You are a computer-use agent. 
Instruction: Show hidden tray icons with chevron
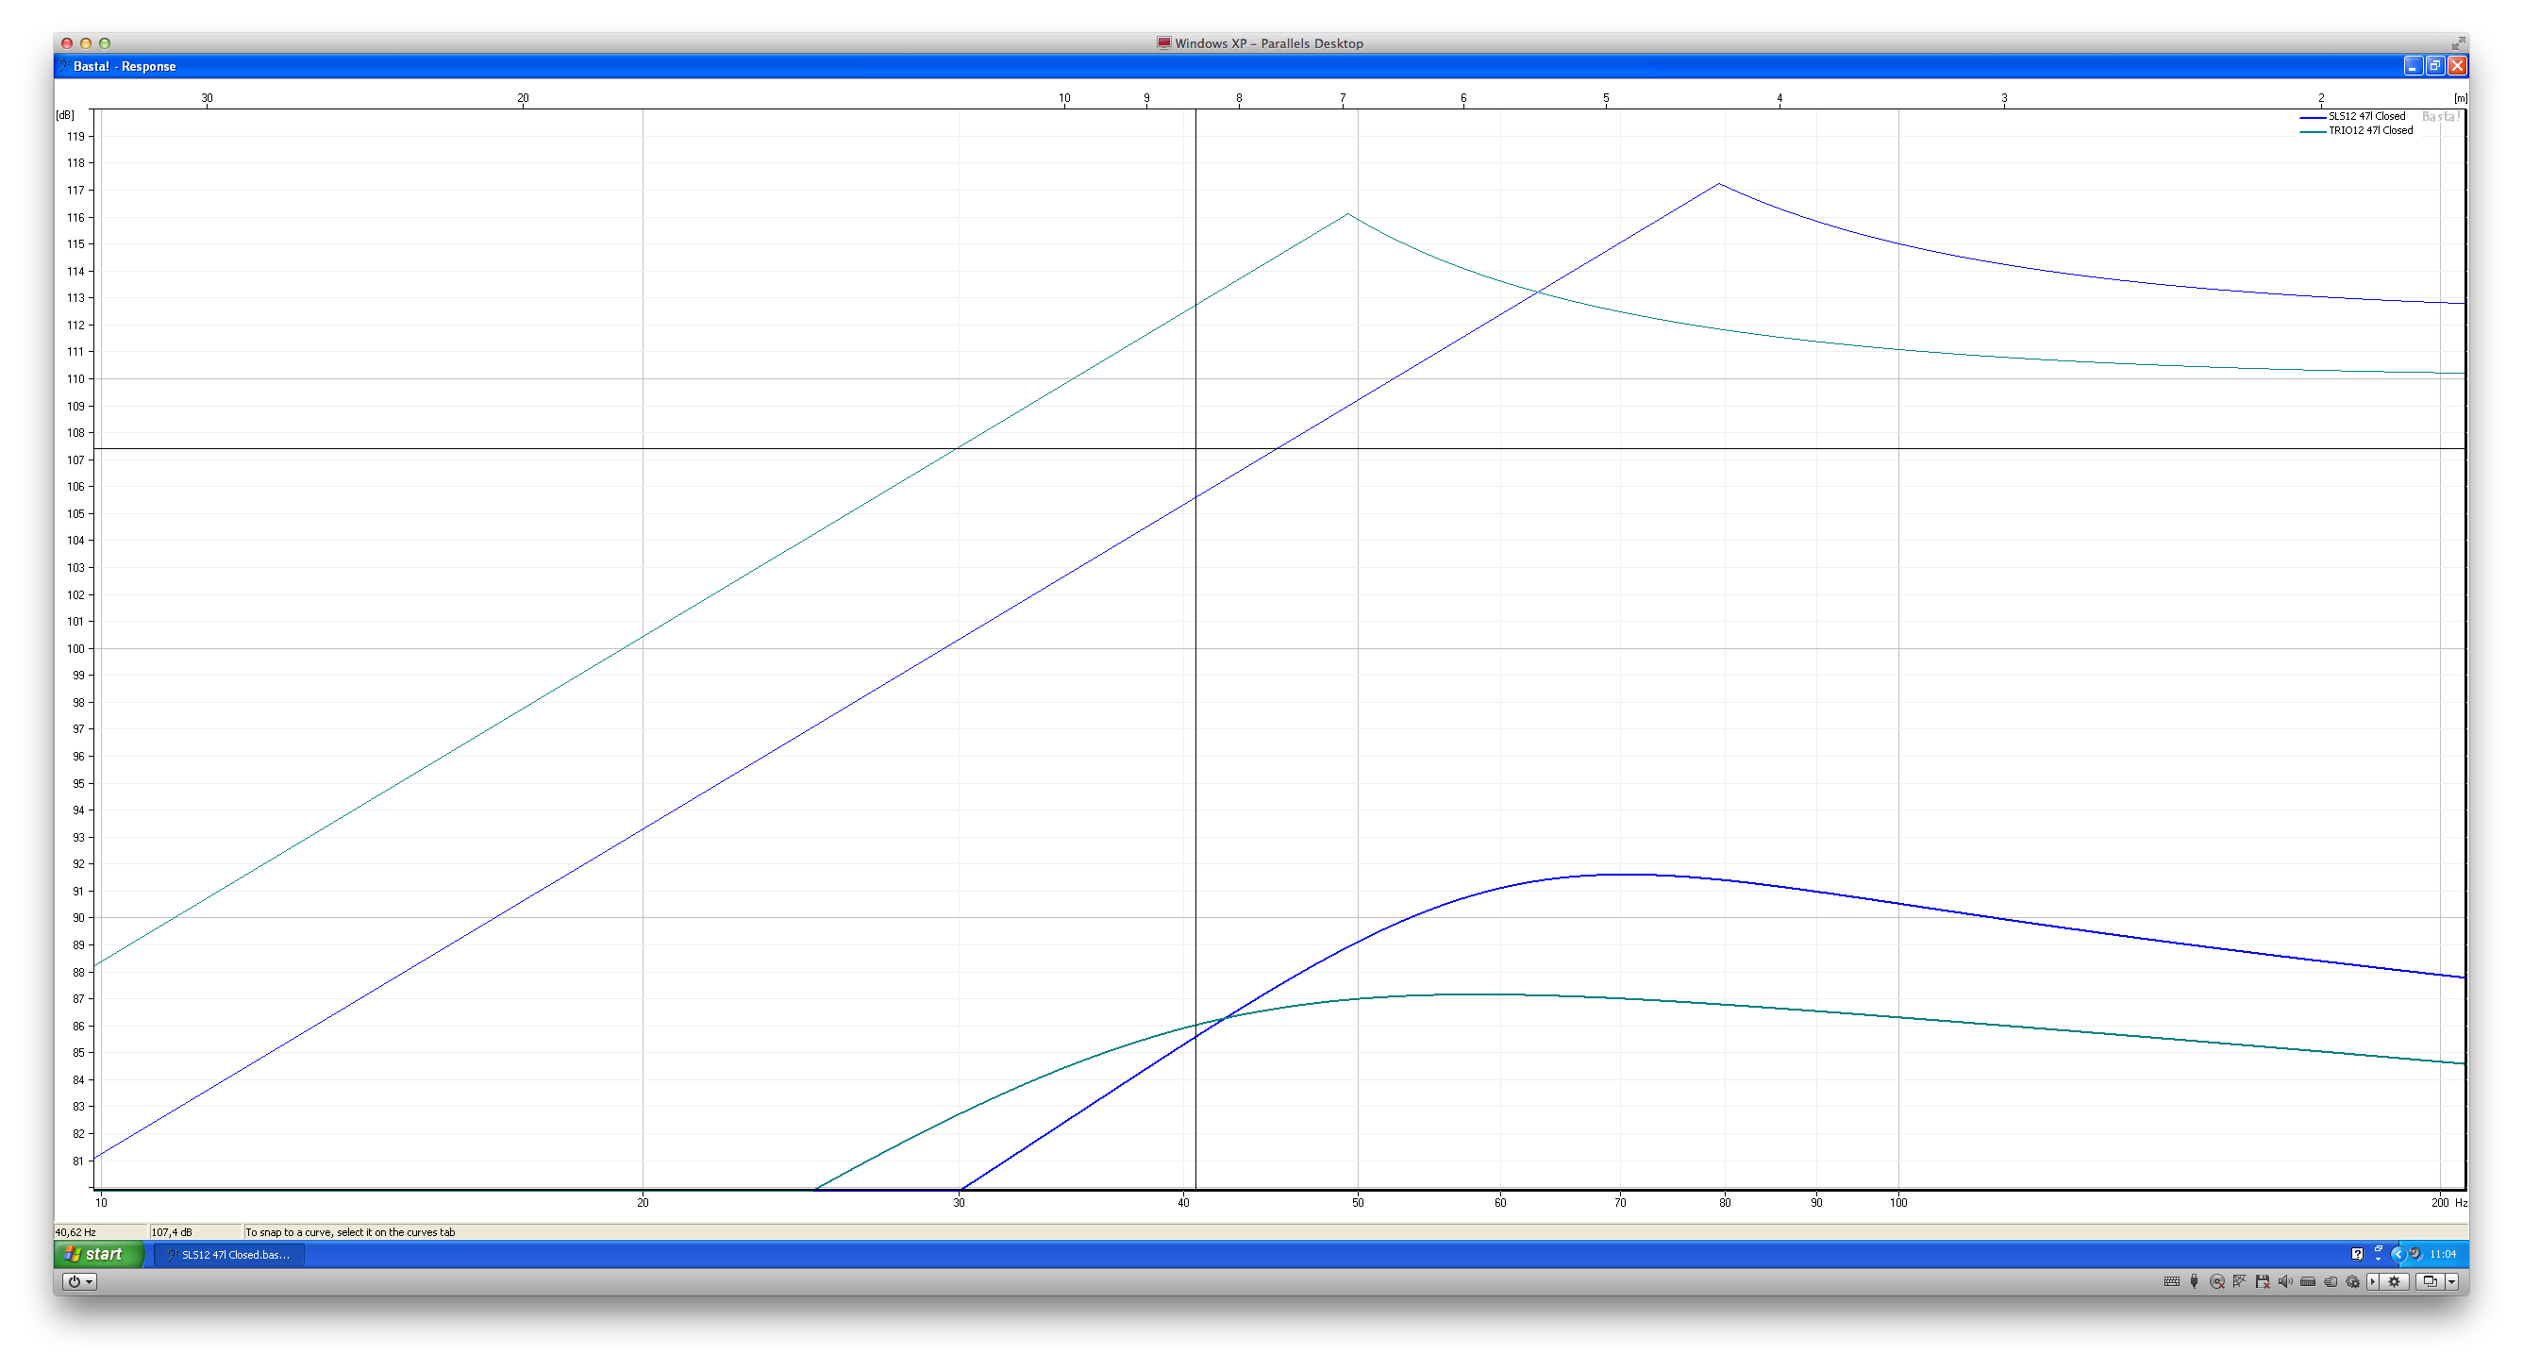pos(2398,1255)
